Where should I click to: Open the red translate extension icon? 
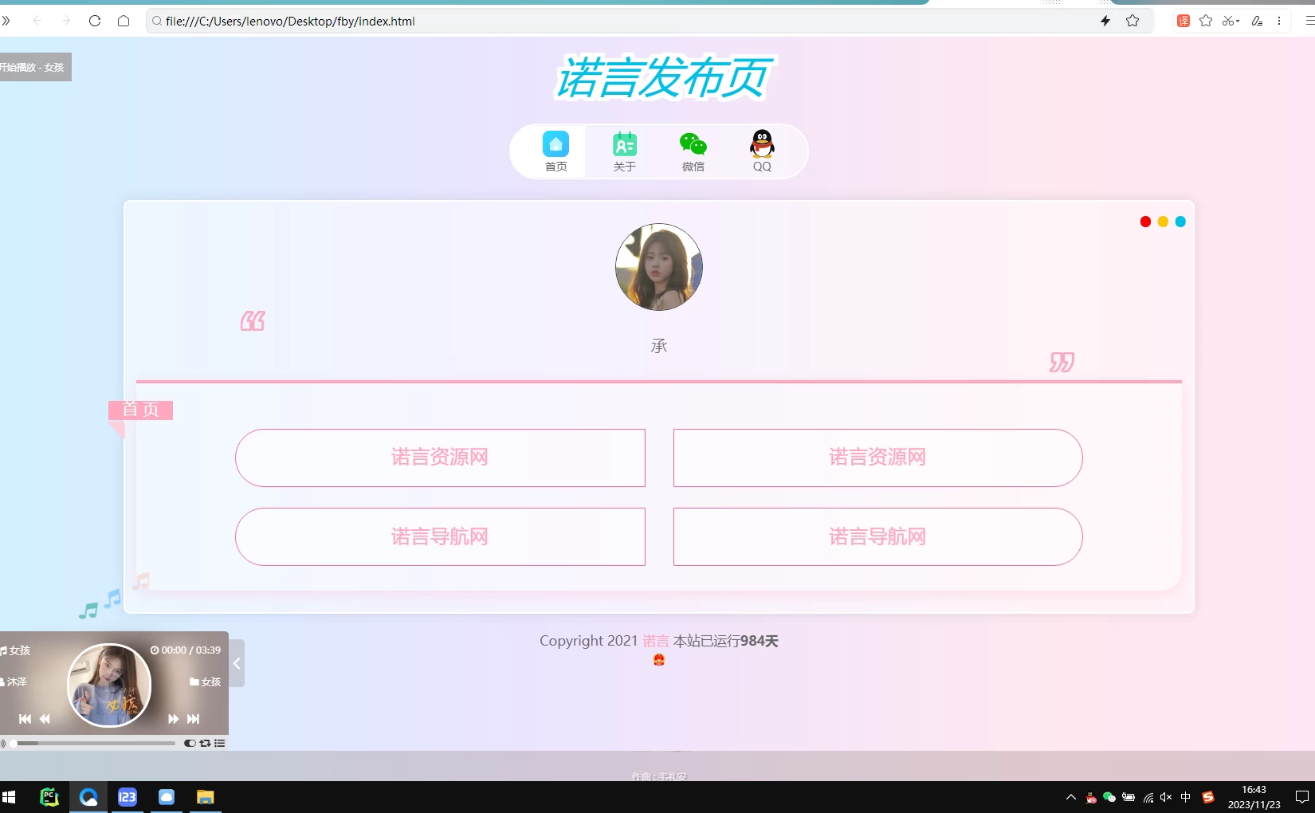pyautogui.click(x=1183, y=21)
